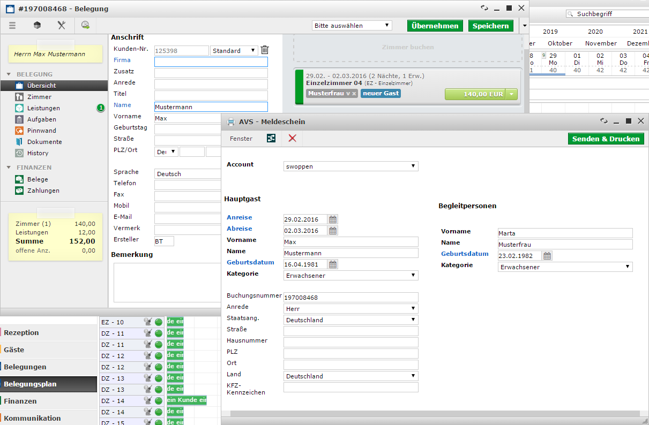Open the calendar picker for Anreise
This screenshot has width=649, height=425.
(x=333, y=219)
